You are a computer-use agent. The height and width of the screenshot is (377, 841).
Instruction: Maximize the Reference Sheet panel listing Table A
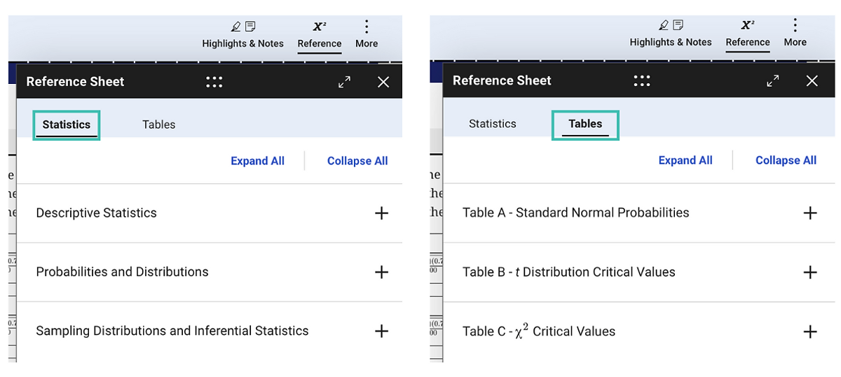772,81
